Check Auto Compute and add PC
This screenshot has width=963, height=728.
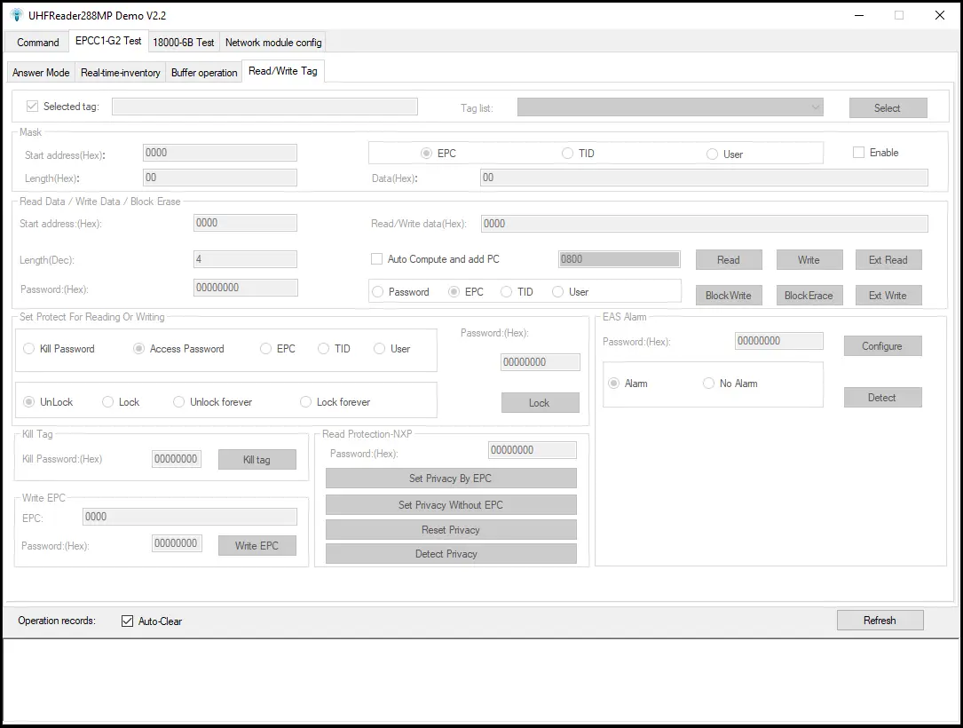tap(376, 259)
